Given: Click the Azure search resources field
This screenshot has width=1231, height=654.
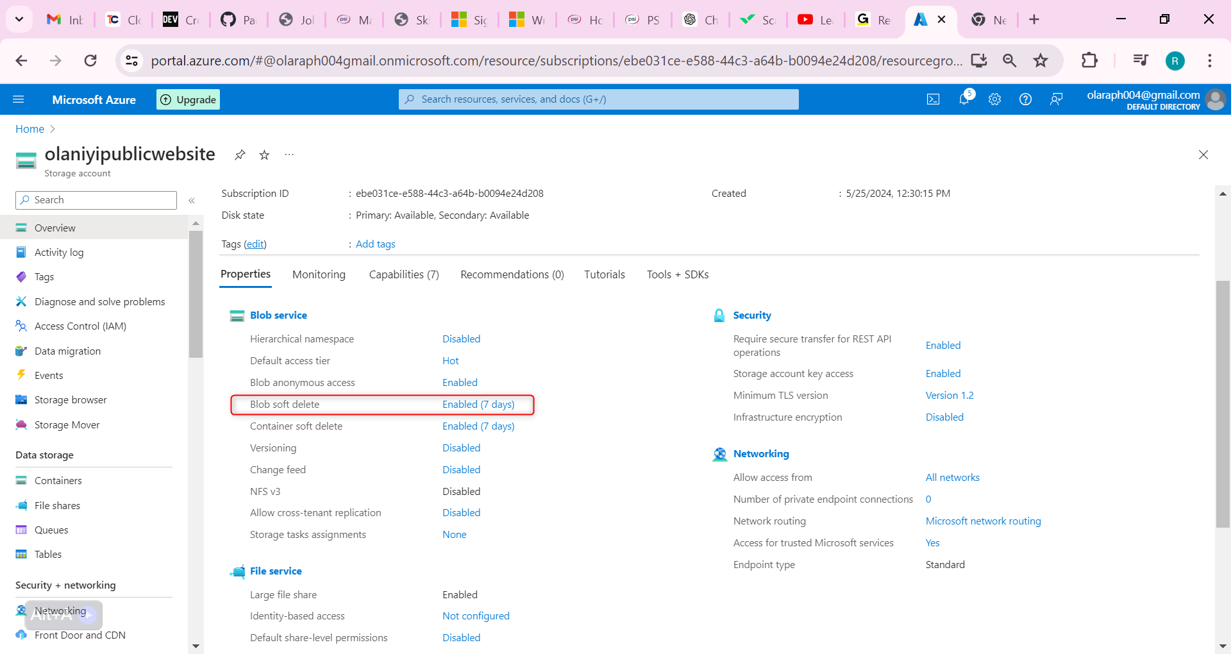Looking at the screenshot, I should 599,99.
